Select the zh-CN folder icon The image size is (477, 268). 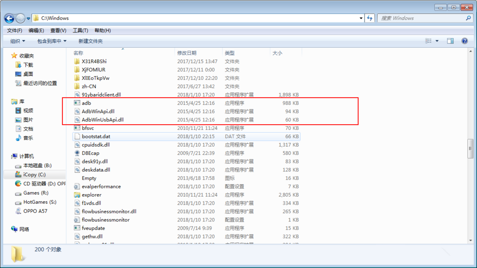pyautogui.click(x=77, y=86)
